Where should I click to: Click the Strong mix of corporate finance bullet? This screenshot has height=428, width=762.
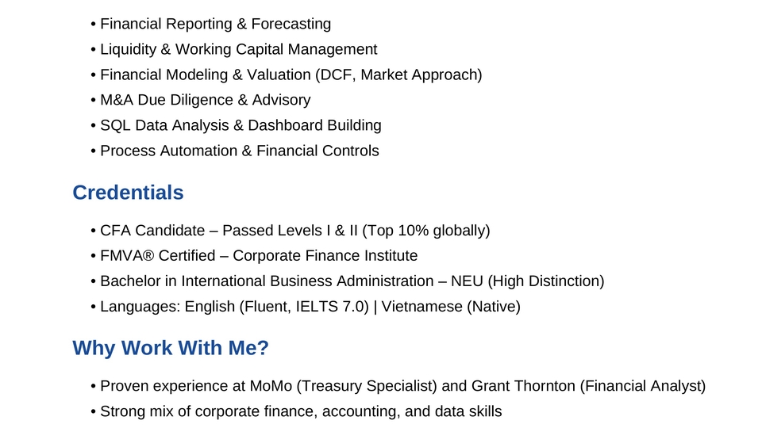301,411
